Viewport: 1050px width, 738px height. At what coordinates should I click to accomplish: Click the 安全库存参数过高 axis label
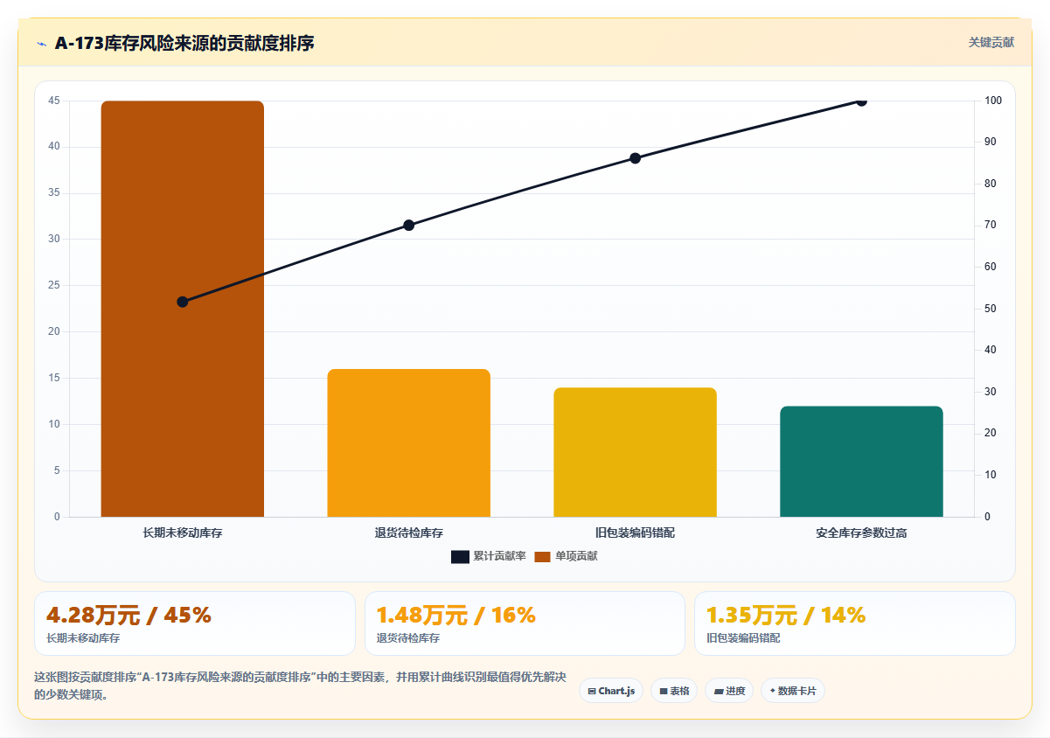(861, 533)
